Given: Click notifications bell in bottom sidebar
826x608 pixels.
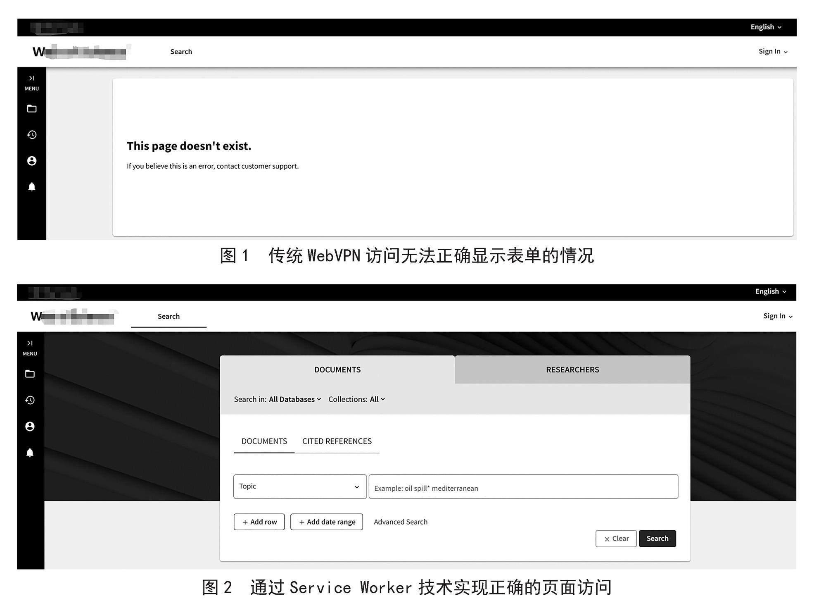Looking at the screenshot, I should (x=30, y=453).
